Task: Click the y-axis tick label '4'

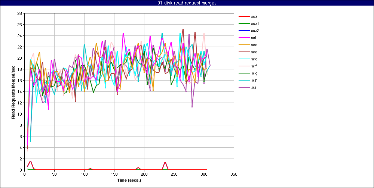Action: [21, 148]
